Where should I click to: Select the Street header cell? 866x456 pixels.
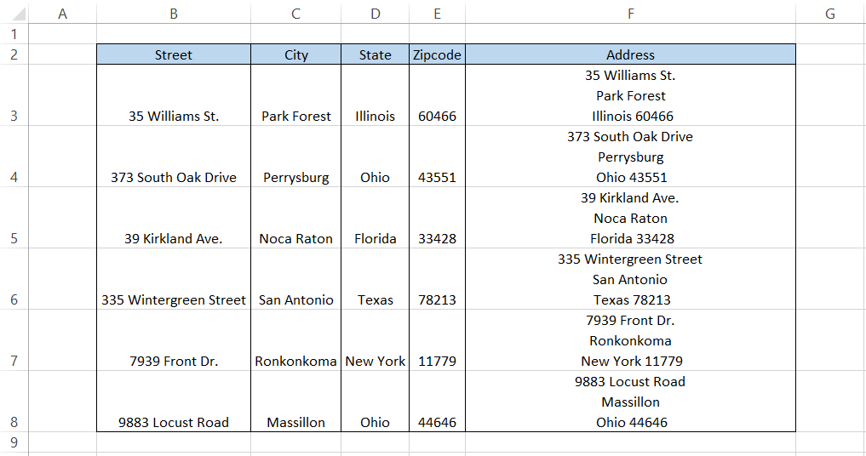tap(174, 54)
